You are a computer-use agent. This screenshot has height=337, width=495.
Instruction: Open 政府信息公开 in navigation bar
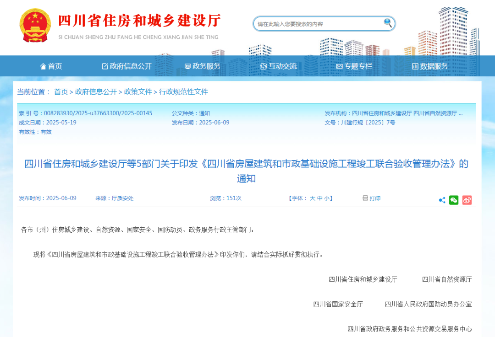click(x=126, y=66)
